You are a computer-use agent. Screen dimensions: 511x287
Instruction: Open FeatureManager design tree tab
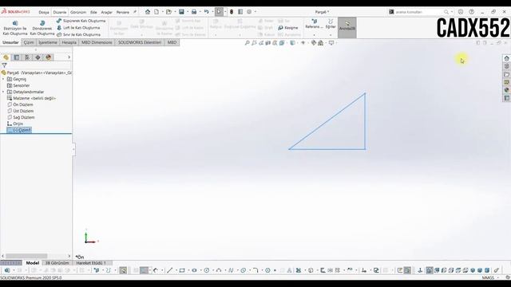point(6,57)
